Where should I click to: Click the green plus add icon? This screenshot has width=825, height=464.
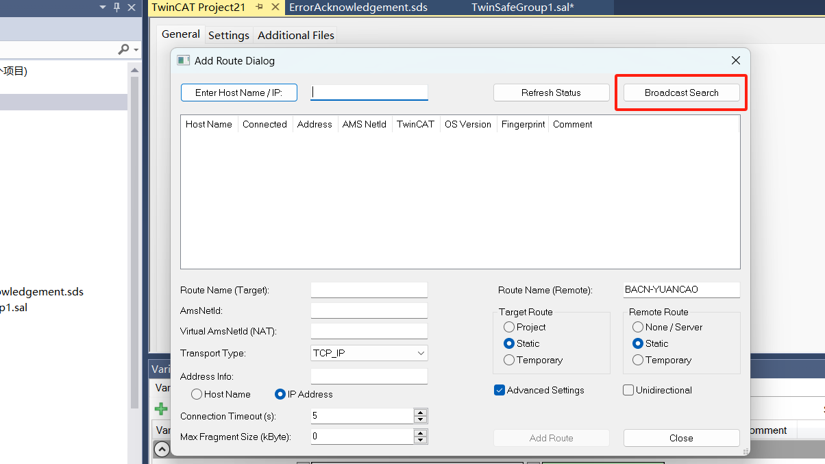coord(161,409)
